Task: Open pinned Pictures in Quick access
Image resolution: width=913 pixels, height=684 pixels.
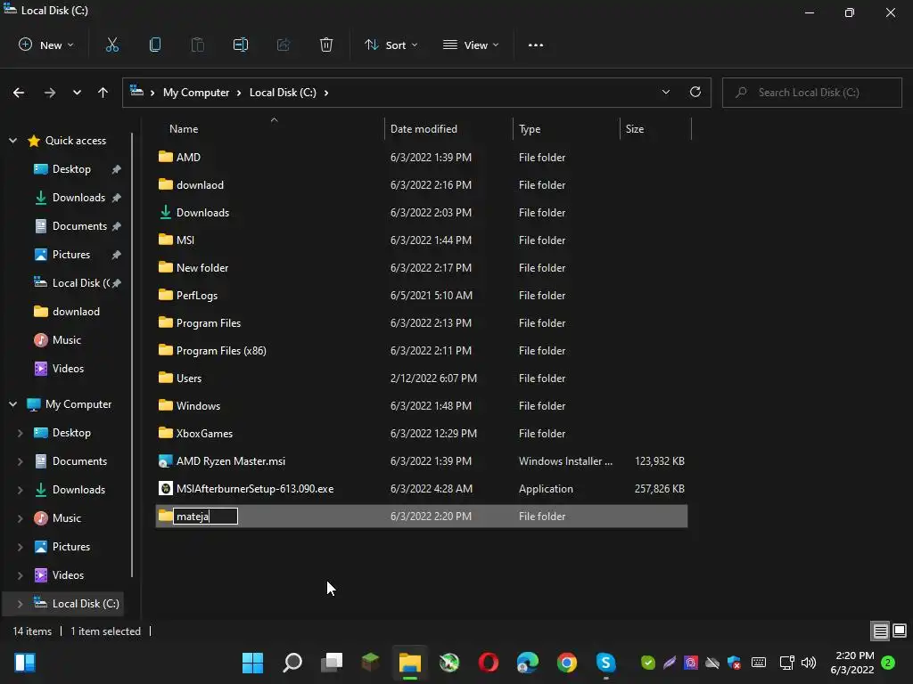Action: point(71,255)
